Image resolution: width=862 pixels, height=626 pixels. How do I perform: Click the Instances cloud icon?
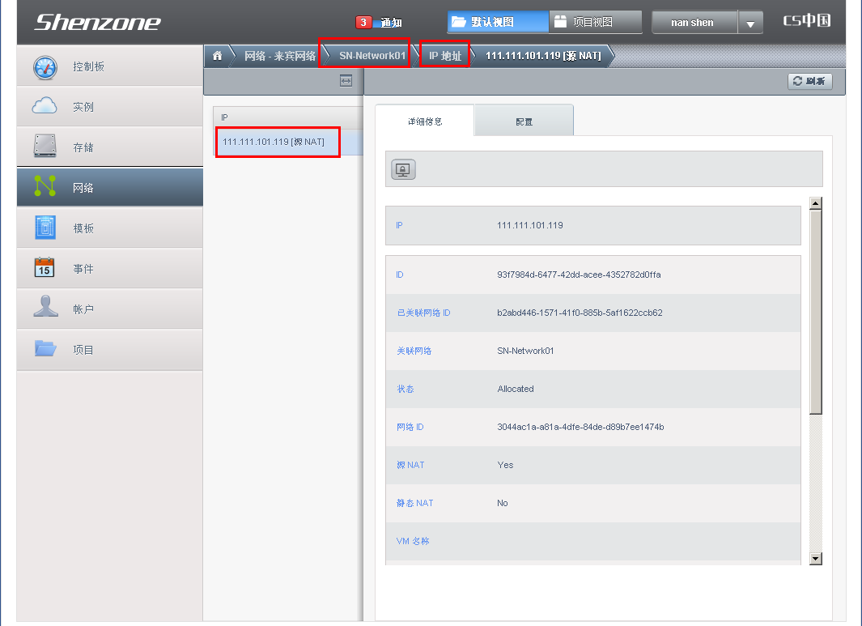point(45,106)
